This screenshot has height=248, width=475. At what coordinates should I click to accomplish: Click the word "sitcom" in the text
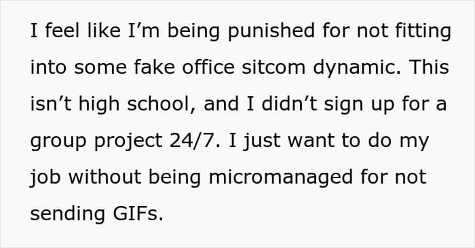[273, 67]
